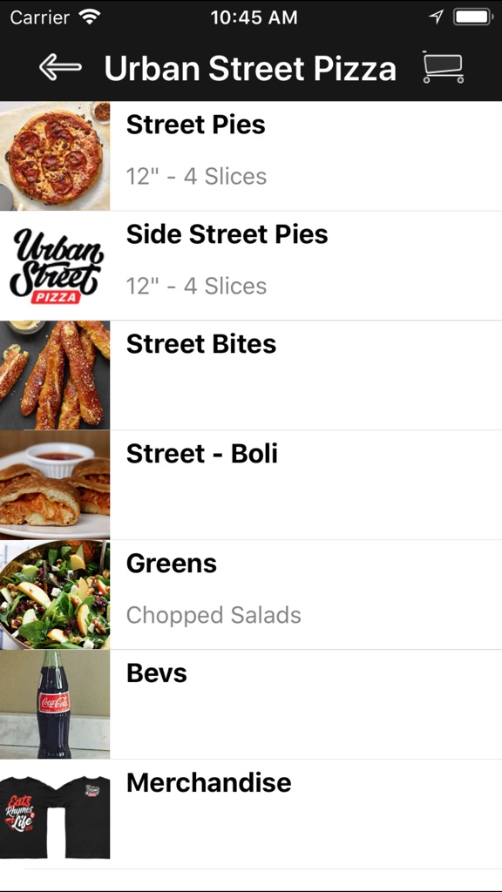This screenshot has height=892, width=502.
Task: Open the shopping cart
Action: pos(444,68)
